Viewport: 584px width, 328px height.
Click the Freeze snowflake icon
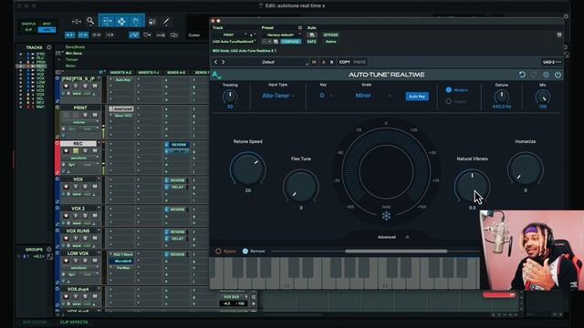386,216
